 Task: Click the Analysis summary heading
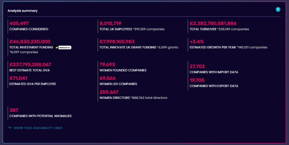coord(23,11)
